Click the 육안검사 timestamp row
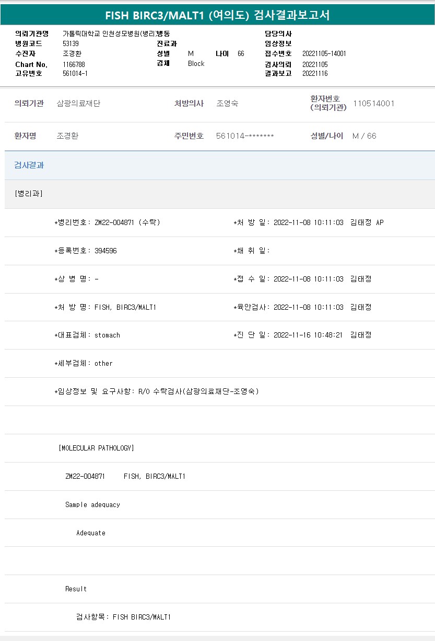The image size is (435, 641). point(302,307)
